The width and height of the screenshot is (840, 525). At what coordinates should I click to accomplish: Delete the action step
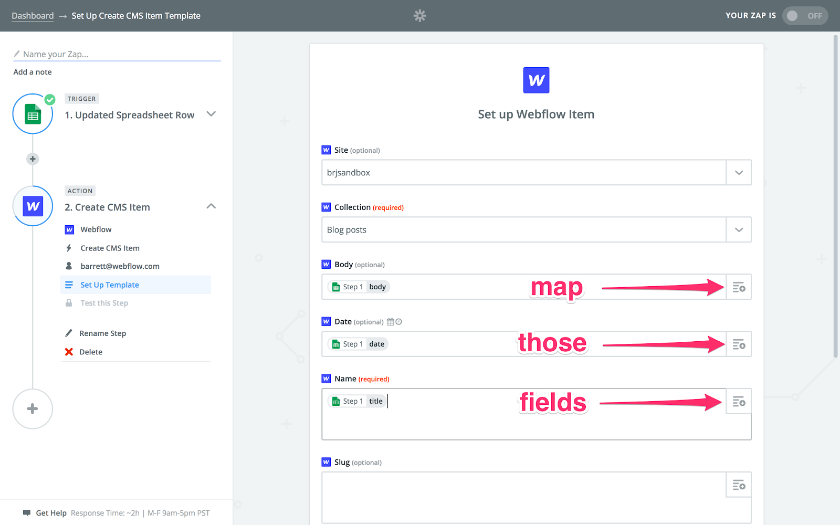[90, 352]
